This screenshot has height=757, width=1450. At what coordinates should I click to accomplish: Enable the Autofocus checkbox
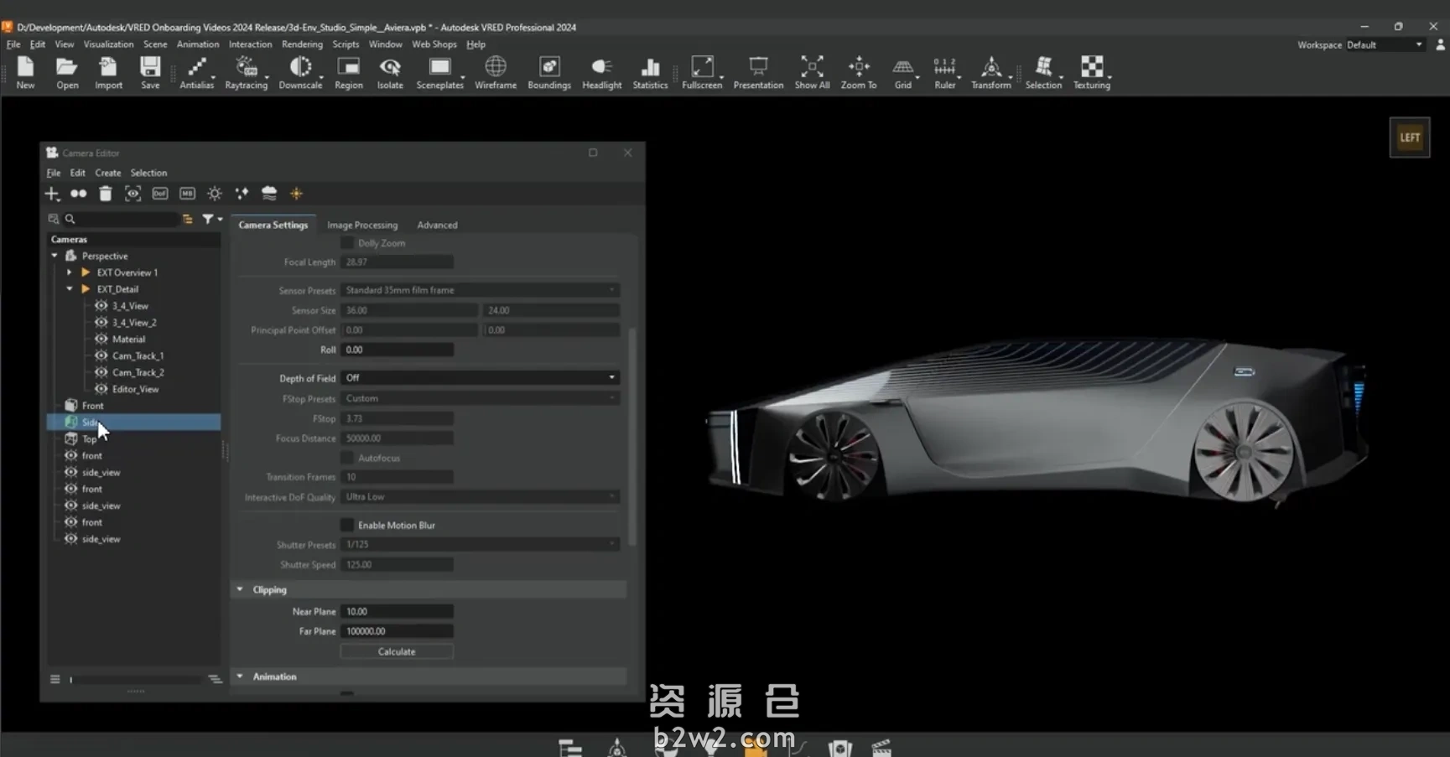click(x=348, y=458)
